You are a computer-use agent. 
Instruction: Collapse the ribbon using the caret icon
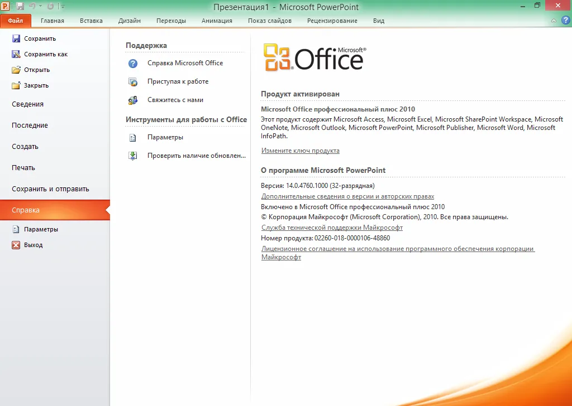point(554,21)
